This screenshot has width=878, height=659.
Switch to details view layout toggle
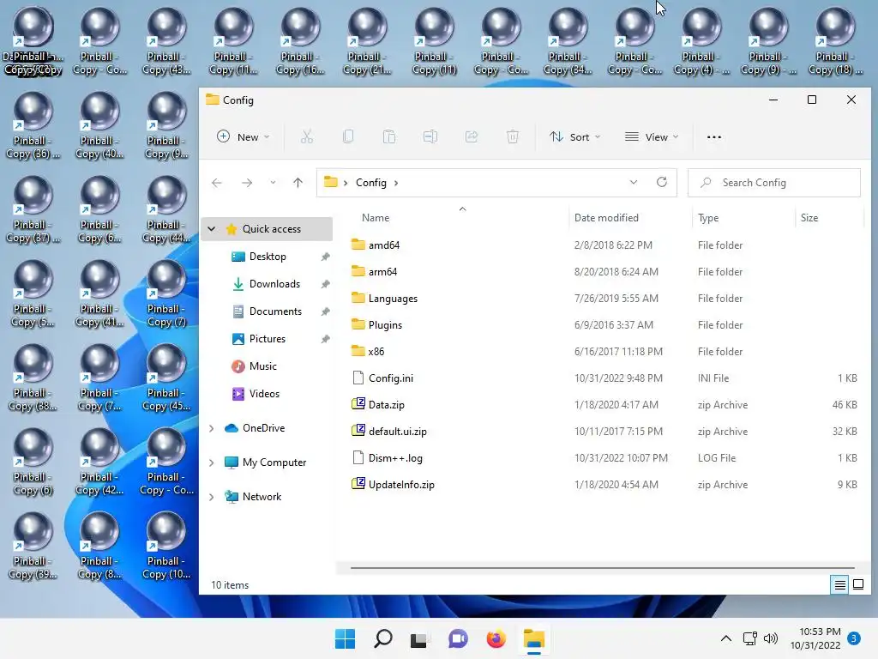point(840,585)
